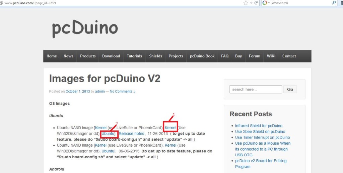The image size is (343, 173).
Task: Open Use pcDuino as a Mouse post
Action: (x=263, y=149)
